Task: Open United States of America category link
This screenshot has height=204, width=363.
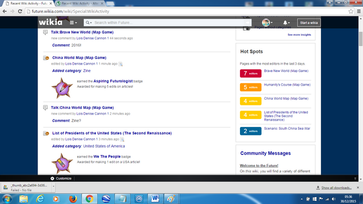Action: 104,146
